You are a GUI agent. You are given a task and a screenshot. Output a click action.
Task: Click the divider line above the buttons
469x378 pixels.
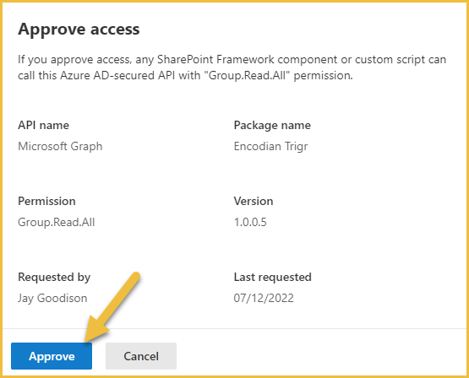pos(235,328)
